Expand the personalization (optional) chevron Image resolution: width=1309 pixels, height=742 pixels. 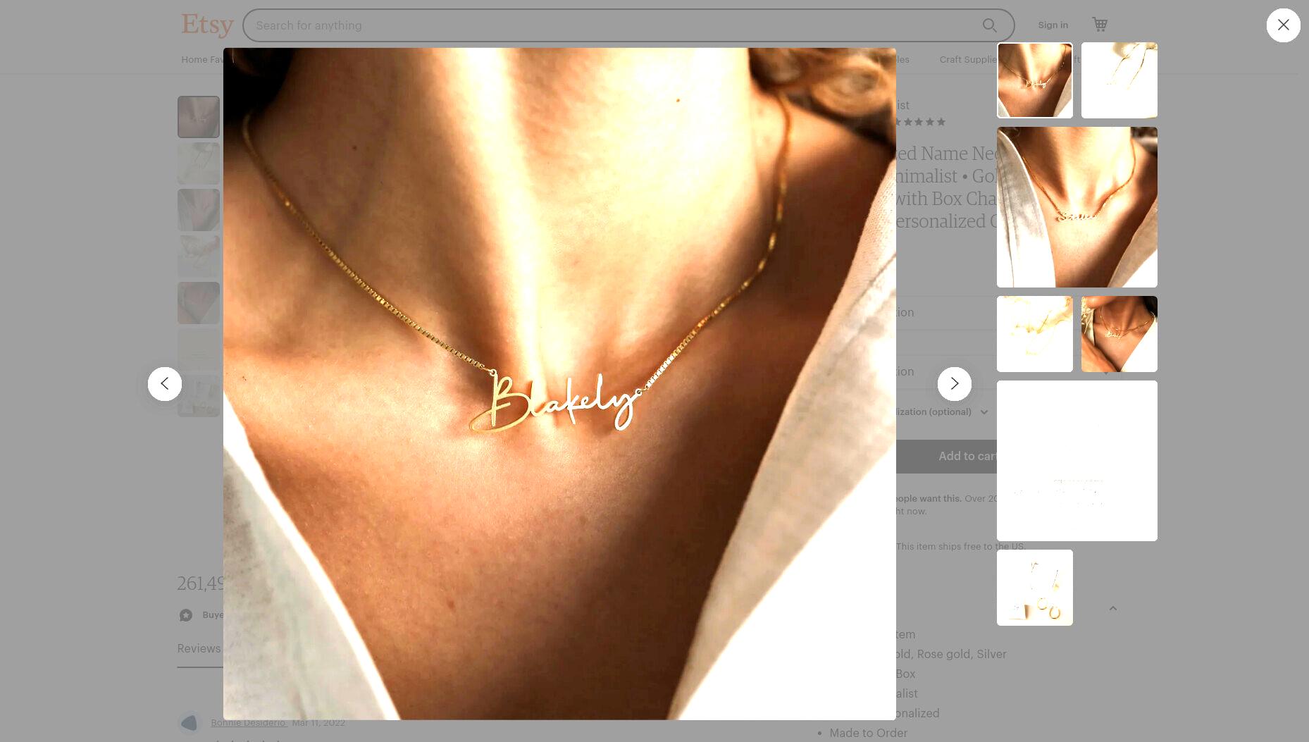pos(984,412)
